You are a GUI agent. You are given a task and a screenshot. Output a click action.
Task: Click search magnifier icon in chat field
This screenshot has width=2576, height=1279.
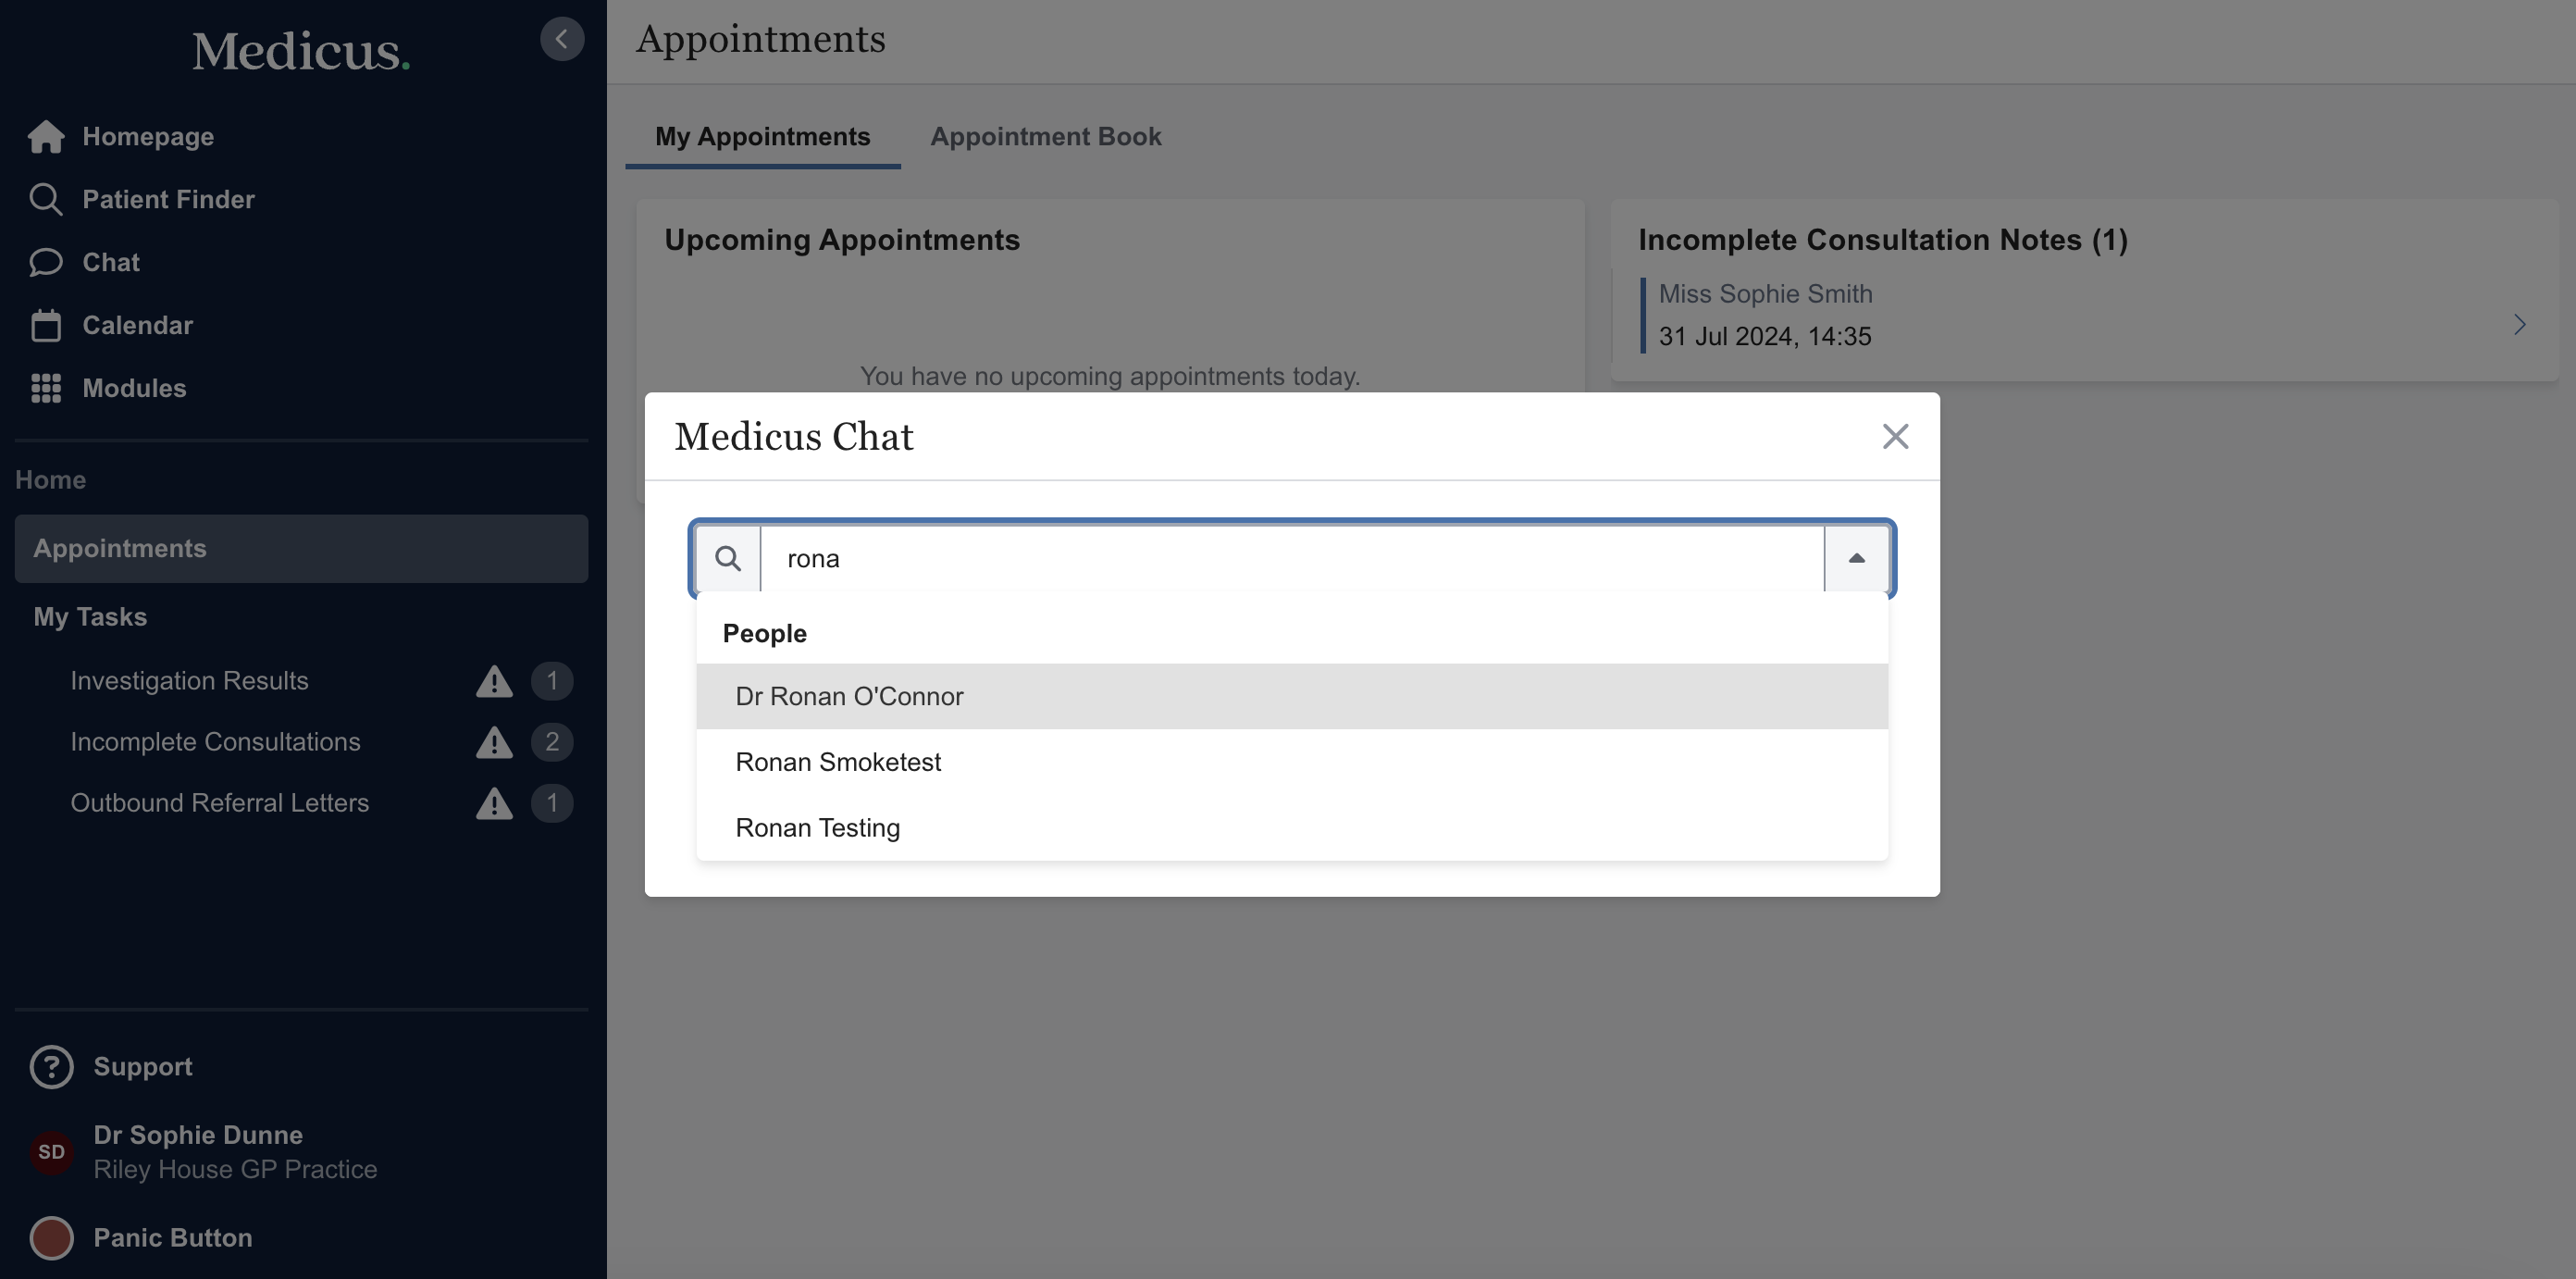728,558
